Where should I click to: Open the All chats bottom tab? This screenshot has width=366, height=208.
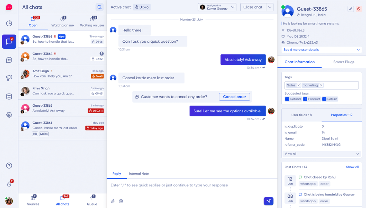63,201
